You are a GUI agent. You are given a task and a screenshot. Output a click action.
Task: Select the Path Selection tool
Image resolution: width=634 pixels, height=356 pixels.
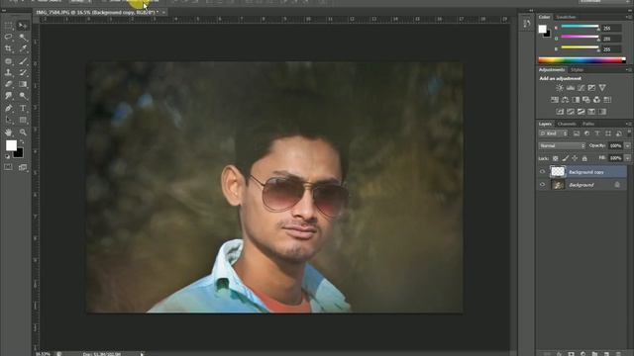pos(9,120)
